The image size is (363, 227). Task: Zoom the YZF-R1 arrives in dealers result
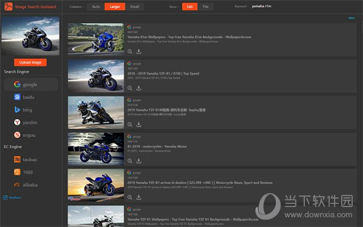click(x=130, y=197)
